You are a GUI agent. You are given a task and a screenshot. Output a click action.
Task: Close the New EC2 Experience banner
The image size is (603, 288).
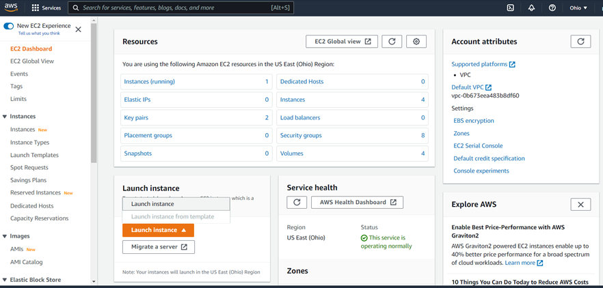[x=78, y=29]
